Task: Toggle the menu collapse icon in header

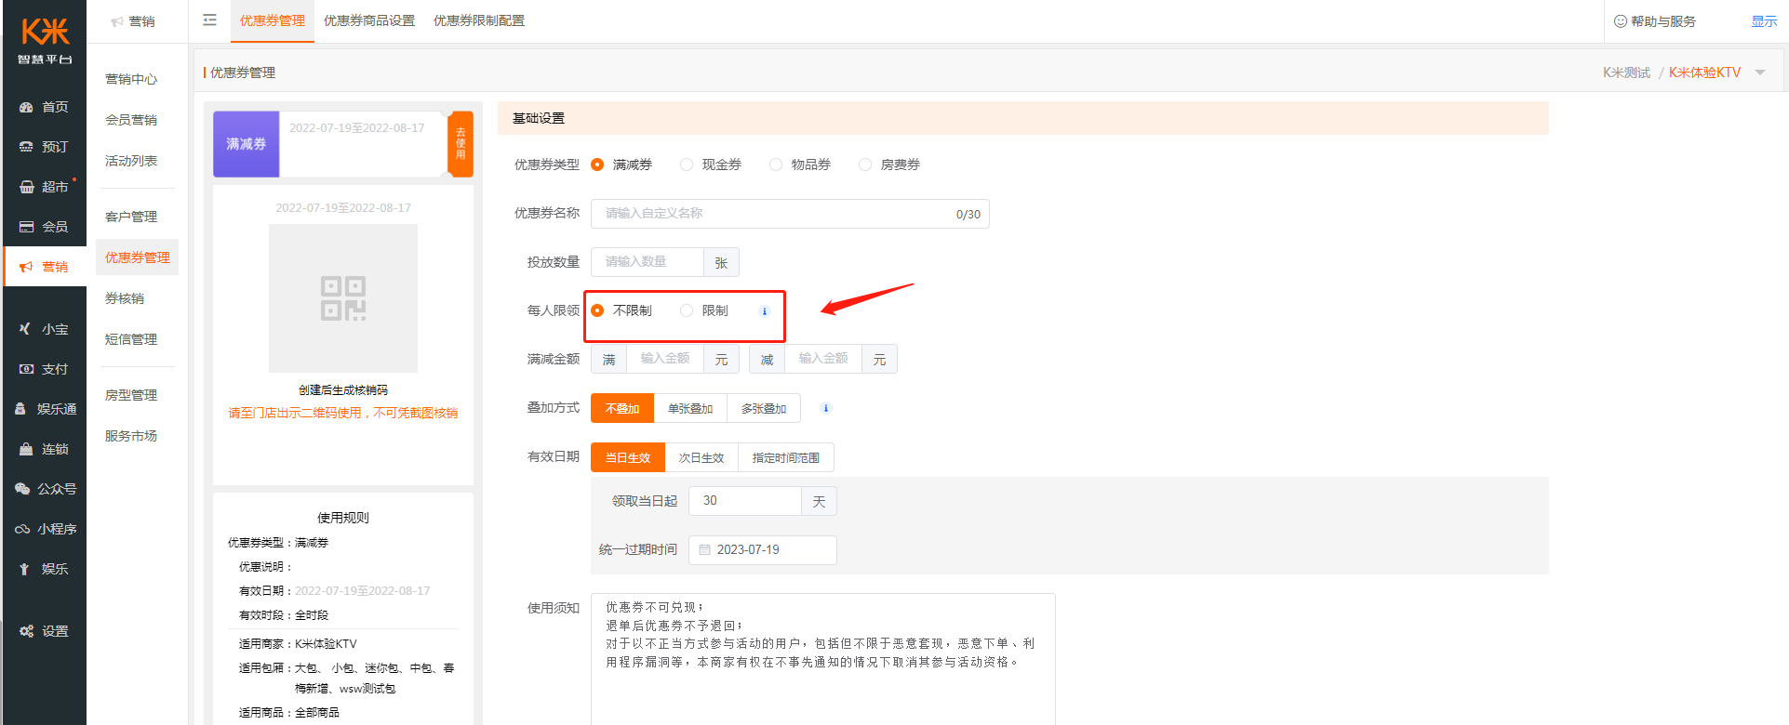Action: point(210,20)
